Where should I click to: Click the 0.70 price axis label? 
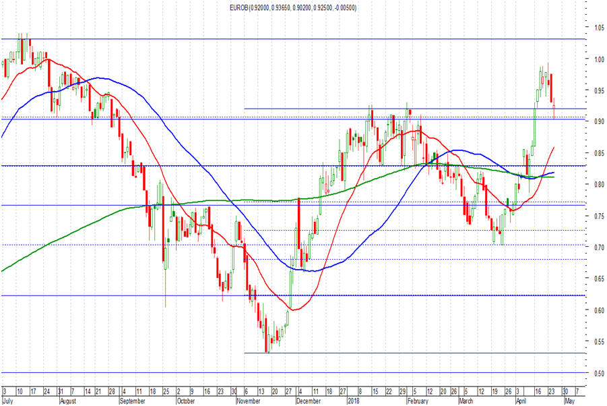click(x=600, y=247)
